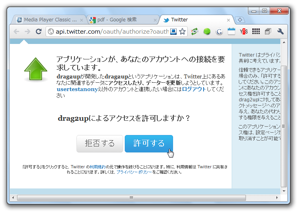This screenshot has width=299, height=213.
Task: Switch to Media Player Classic tab
Action: (49, 20)
